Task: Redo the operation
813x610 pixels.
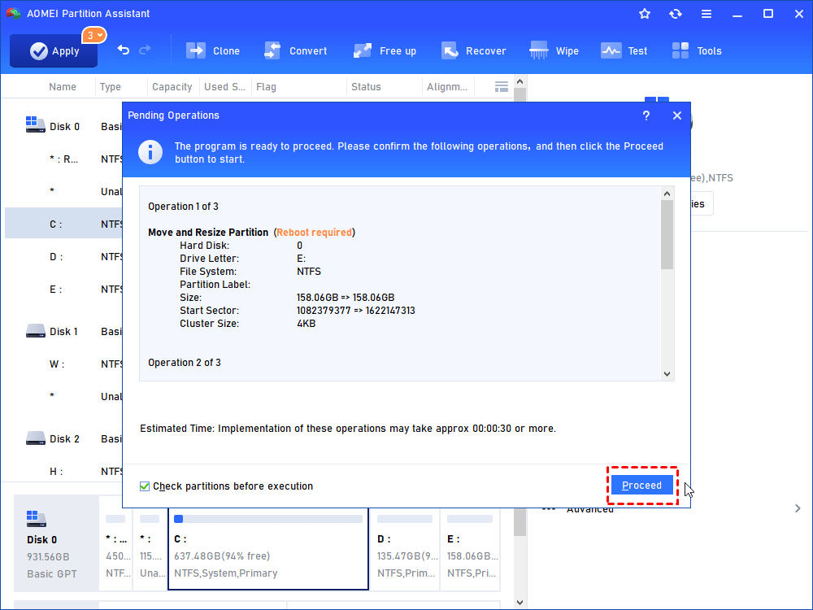Action: coord(146,50)
